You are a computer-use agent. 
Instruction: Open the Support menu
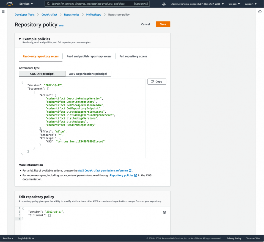pyautogui.click(x=251, y=4)
